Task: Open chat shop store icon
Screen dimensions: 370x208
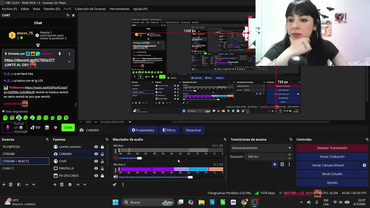Action: coord(47,127)
